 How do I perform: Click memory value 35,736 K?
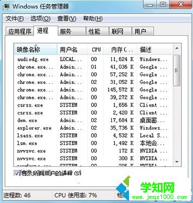(x=122, y=128)
